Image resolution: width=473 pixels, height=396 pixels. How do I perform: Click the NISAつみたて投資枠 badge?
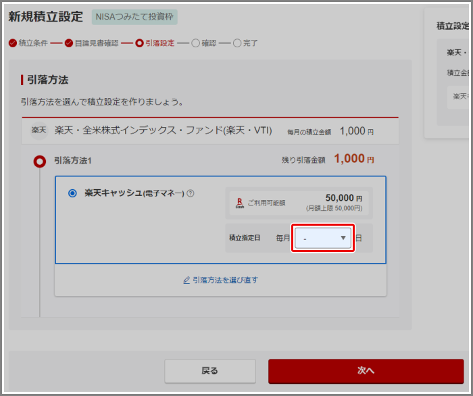coord(134,17)
